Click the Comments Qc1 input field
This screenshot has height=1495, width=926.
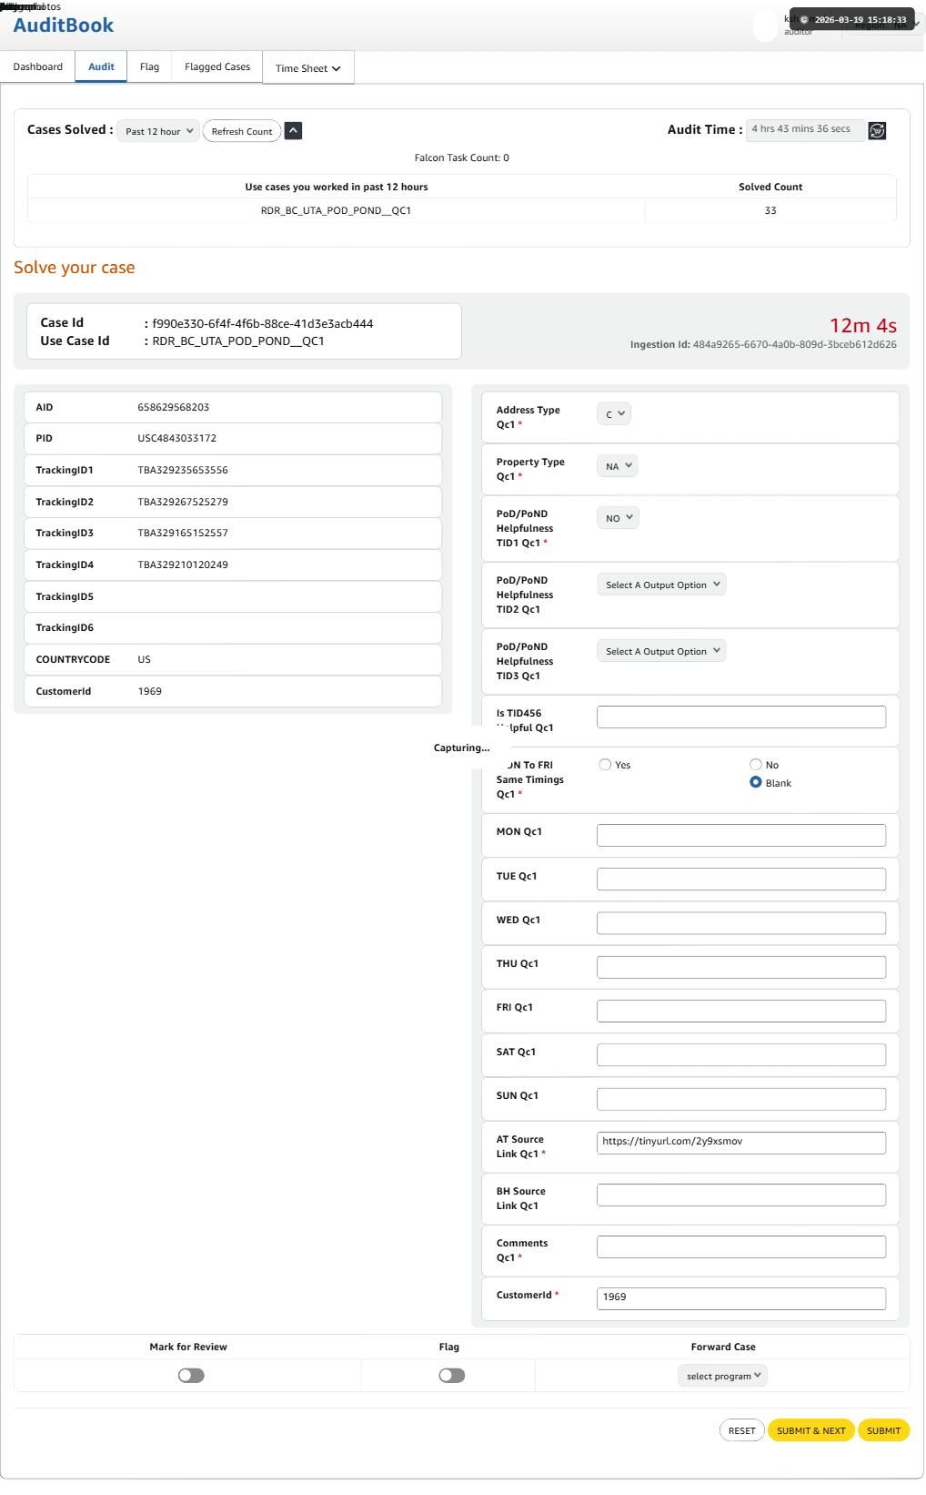(x=740, y=1247)
